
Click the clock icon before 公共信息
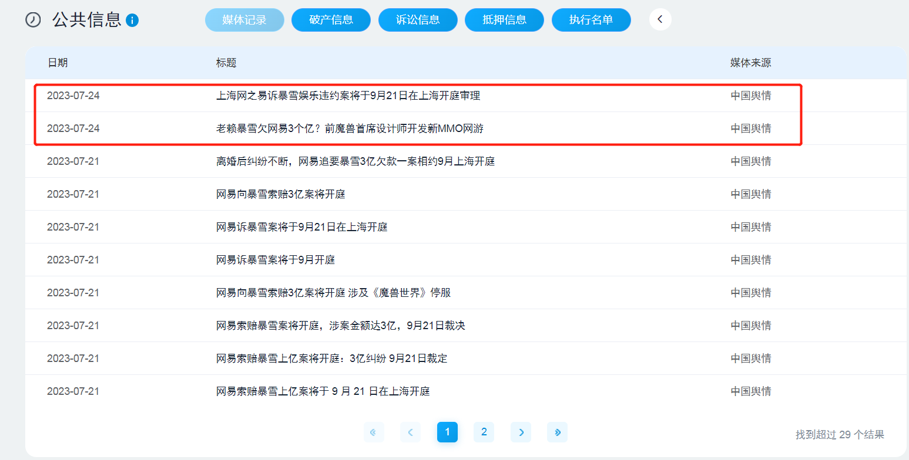coord(33,20)
